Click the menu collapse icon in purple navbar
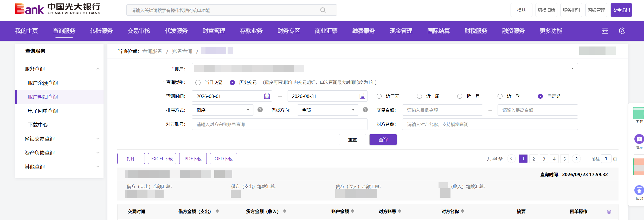 coord(605,31)
